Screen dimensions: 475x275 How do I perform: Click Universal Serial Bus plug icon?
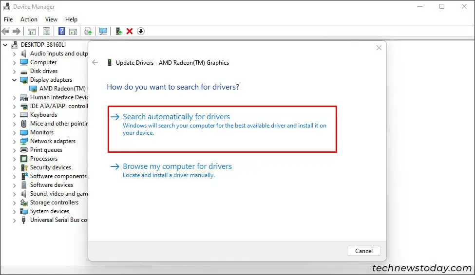24,220
